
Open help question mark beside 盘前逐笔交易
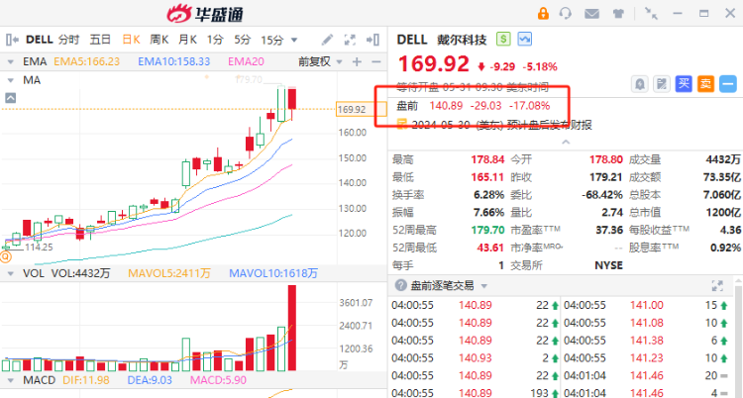coord(401,285)
